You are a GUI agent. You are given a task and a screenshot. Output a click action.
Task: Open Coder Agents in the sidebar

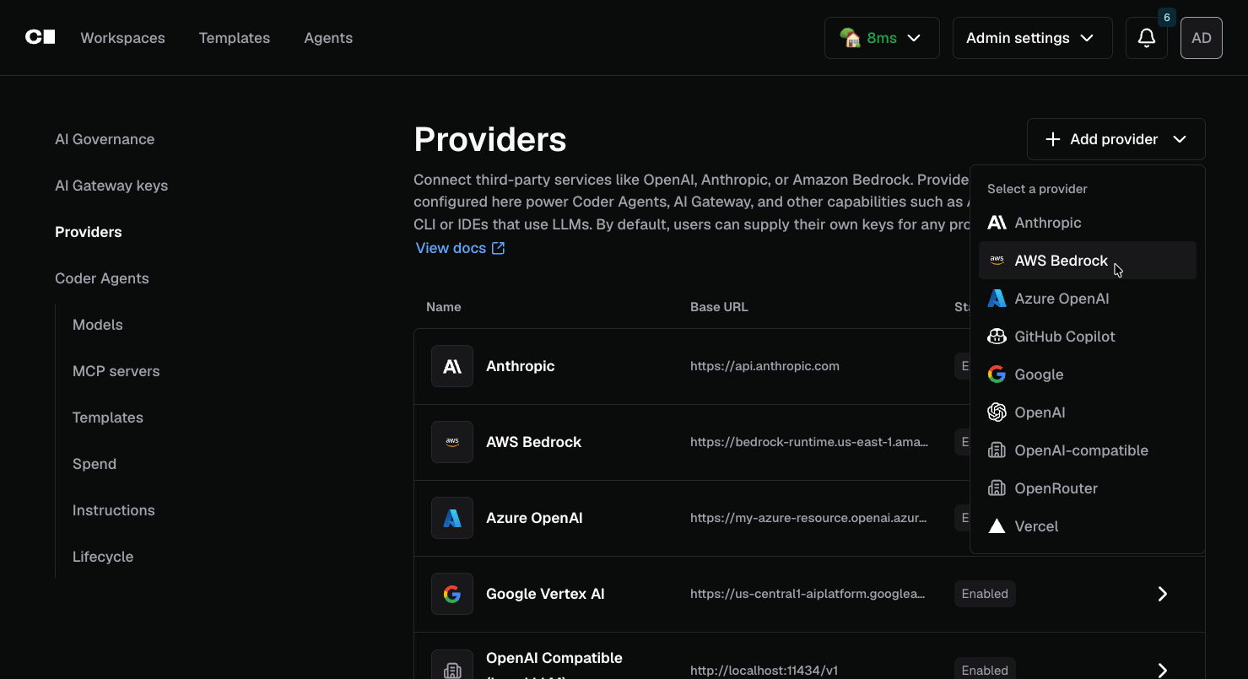(102, 278)
